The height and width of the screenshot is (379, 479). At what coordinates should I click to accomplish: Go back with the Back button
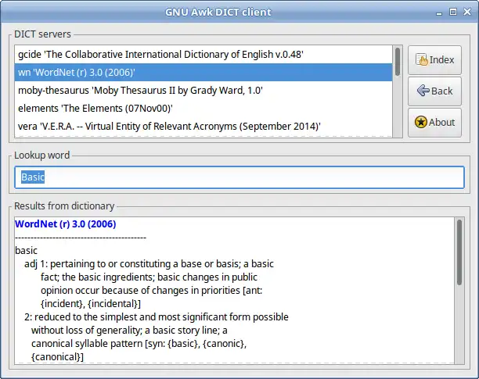point(434,91)
